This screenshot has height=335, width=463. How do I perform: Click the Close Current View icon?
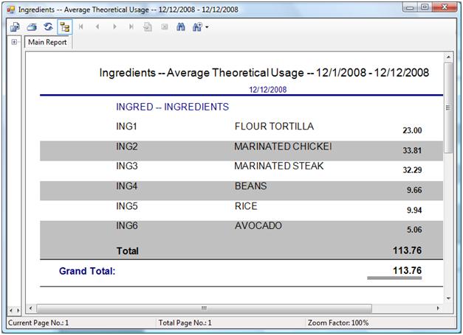(x=165, y=27)
